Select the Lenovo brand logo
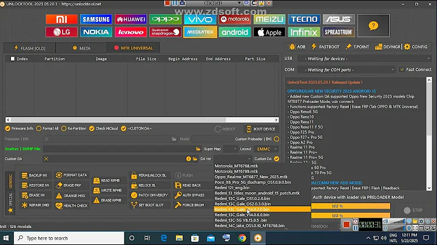The height and width of the screenshot is (245, 437). (x=130, y=32)
